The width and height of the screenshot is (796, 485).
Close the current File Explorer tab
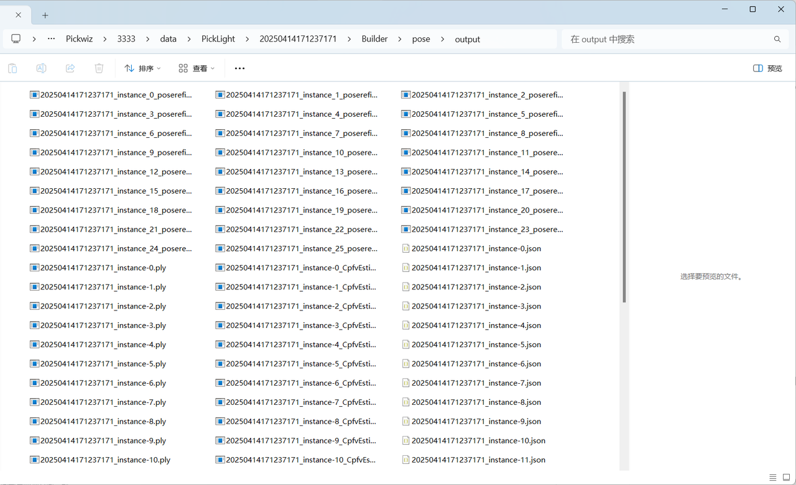coord(19,15)
